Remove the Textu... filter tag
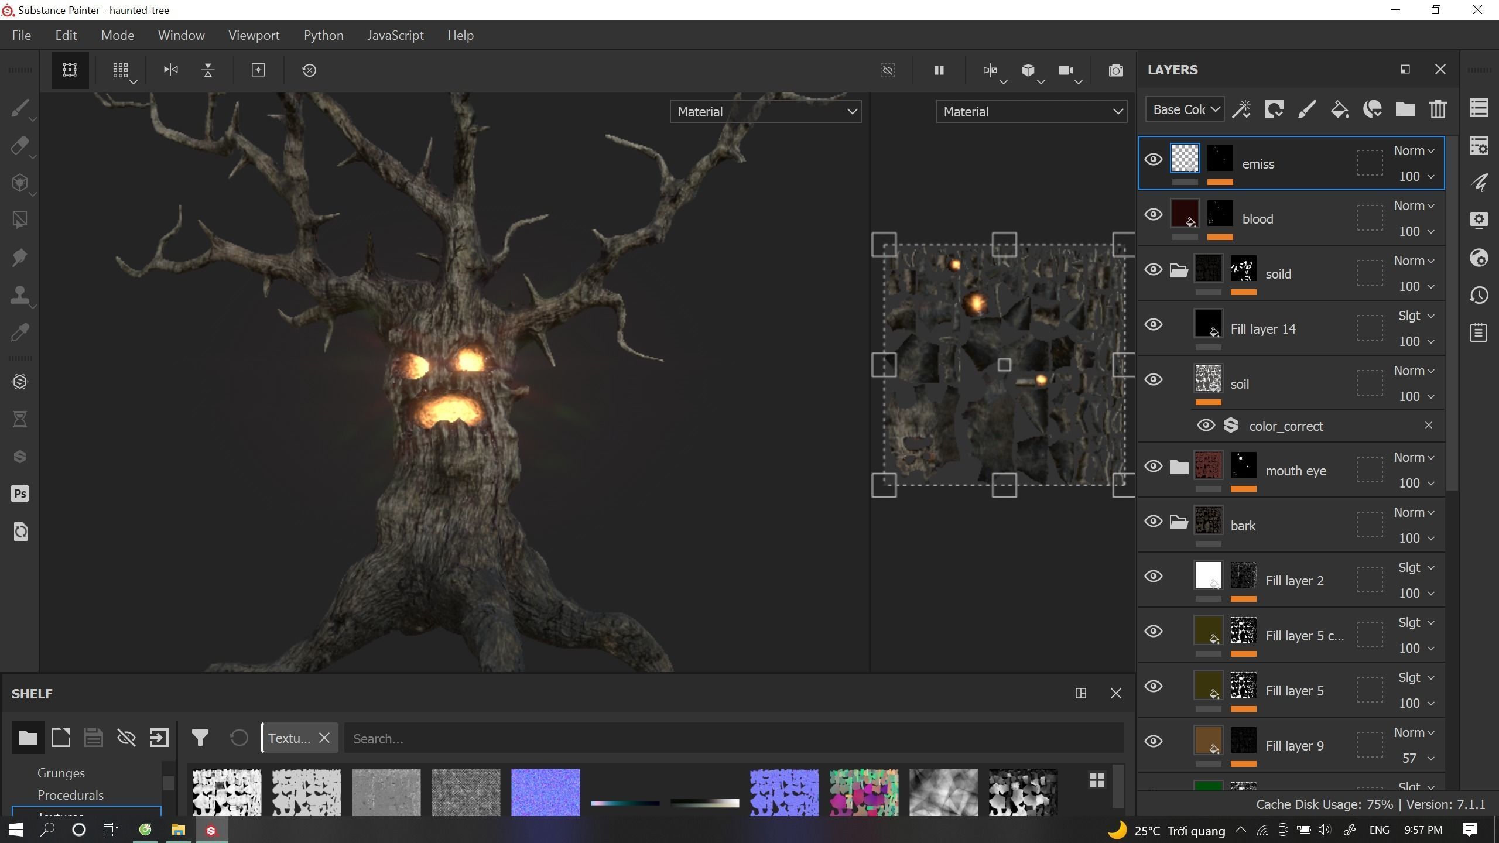This screenshot has height=843, width=1499. pyautogui.click(x=324, y=738)
